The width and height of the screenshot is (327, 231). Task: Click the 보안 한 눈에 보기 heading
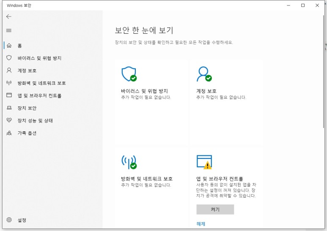coord(144,30)
